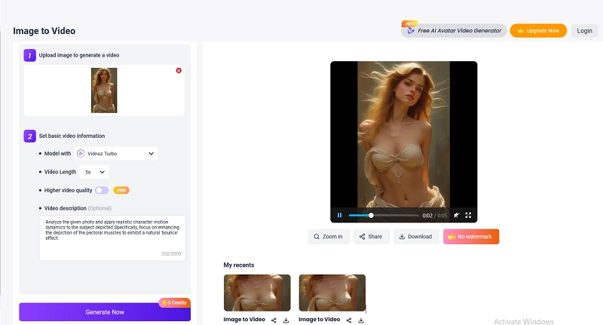Click the Video Length dropdown chevron arrow
This screenshot has width=603, height=325.
pos(103,172)
